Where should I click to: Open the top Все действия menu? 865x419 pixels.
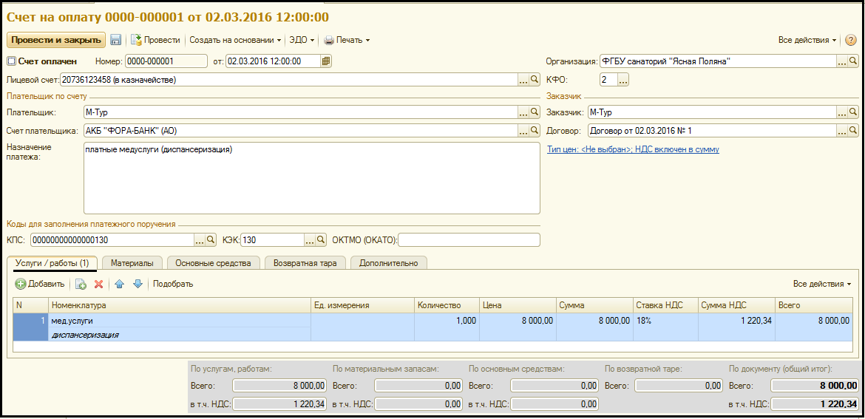click(x=807, y=40)
